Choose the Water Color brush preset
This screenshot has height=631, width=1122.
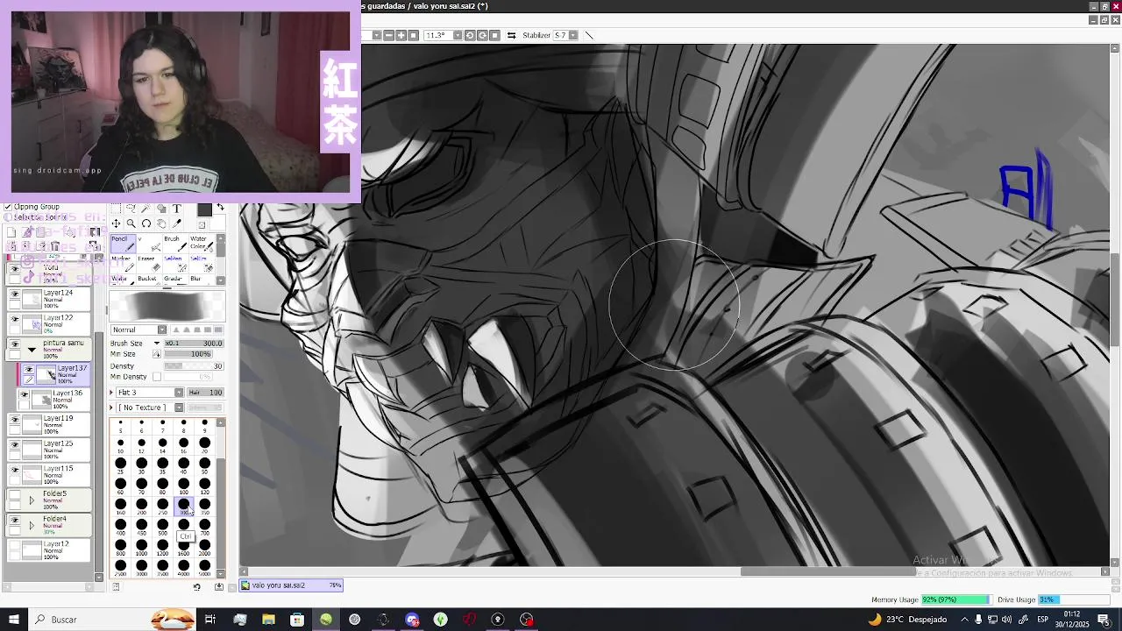[x=200, y=244]
